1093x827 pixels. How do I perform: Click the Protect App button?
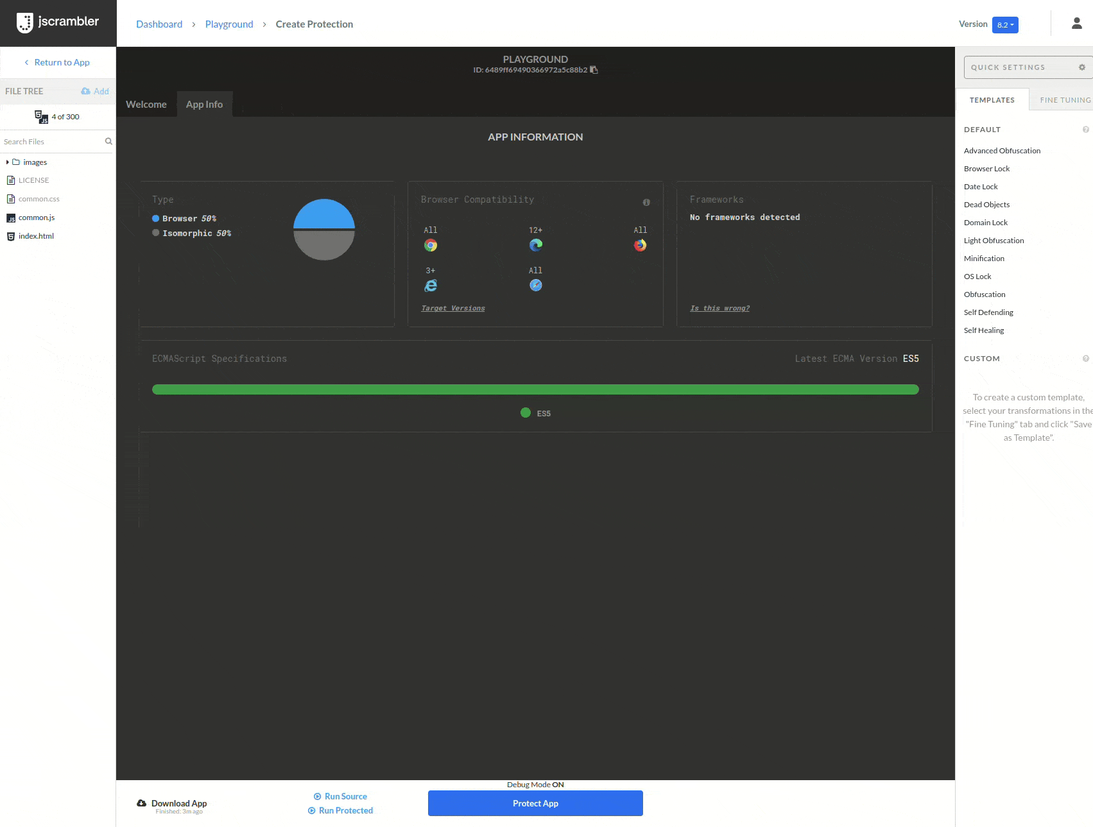[535, 803]
